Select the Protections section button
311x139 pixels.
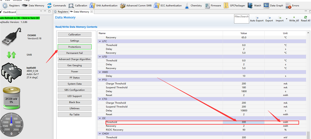[75, 47]
